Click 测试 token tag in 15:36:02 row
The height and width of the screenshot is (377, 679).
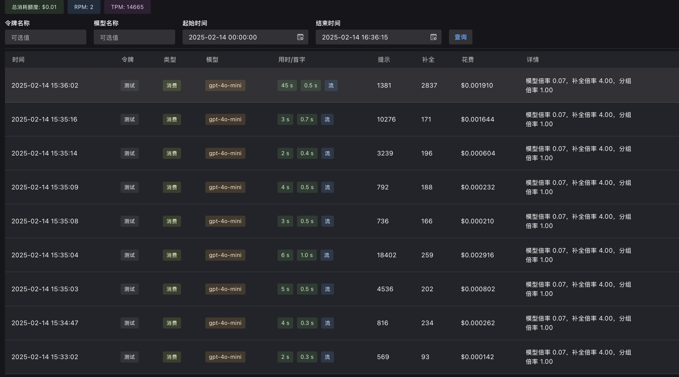click(x=130, y=85)
